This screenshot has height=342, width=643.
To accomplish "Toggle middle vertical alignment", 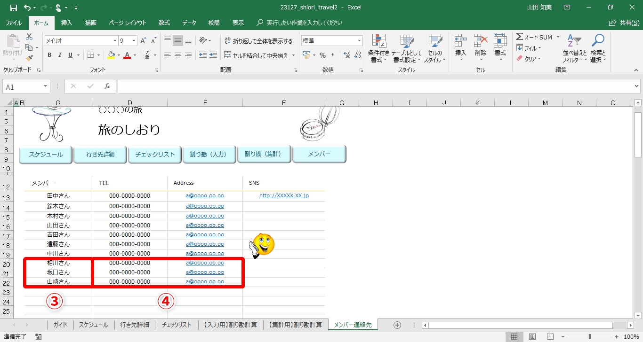I will 178,41.
